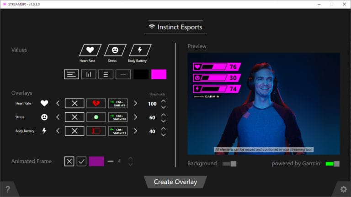Choose the centered lines layout icon
This screenshot has width=351, height=197.
[x=106, y=74]
